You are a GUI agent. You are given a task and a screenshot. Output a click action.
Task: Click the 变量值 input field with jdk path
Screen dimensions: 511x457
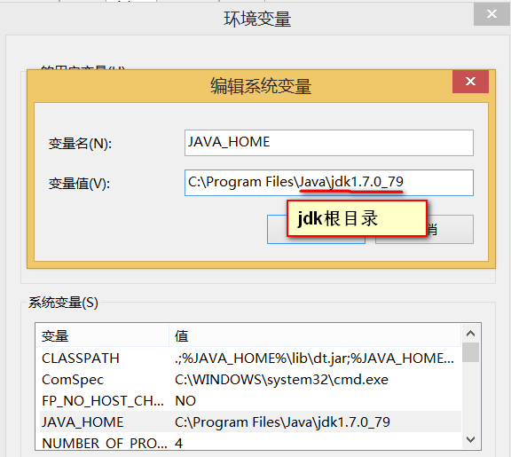329,183
